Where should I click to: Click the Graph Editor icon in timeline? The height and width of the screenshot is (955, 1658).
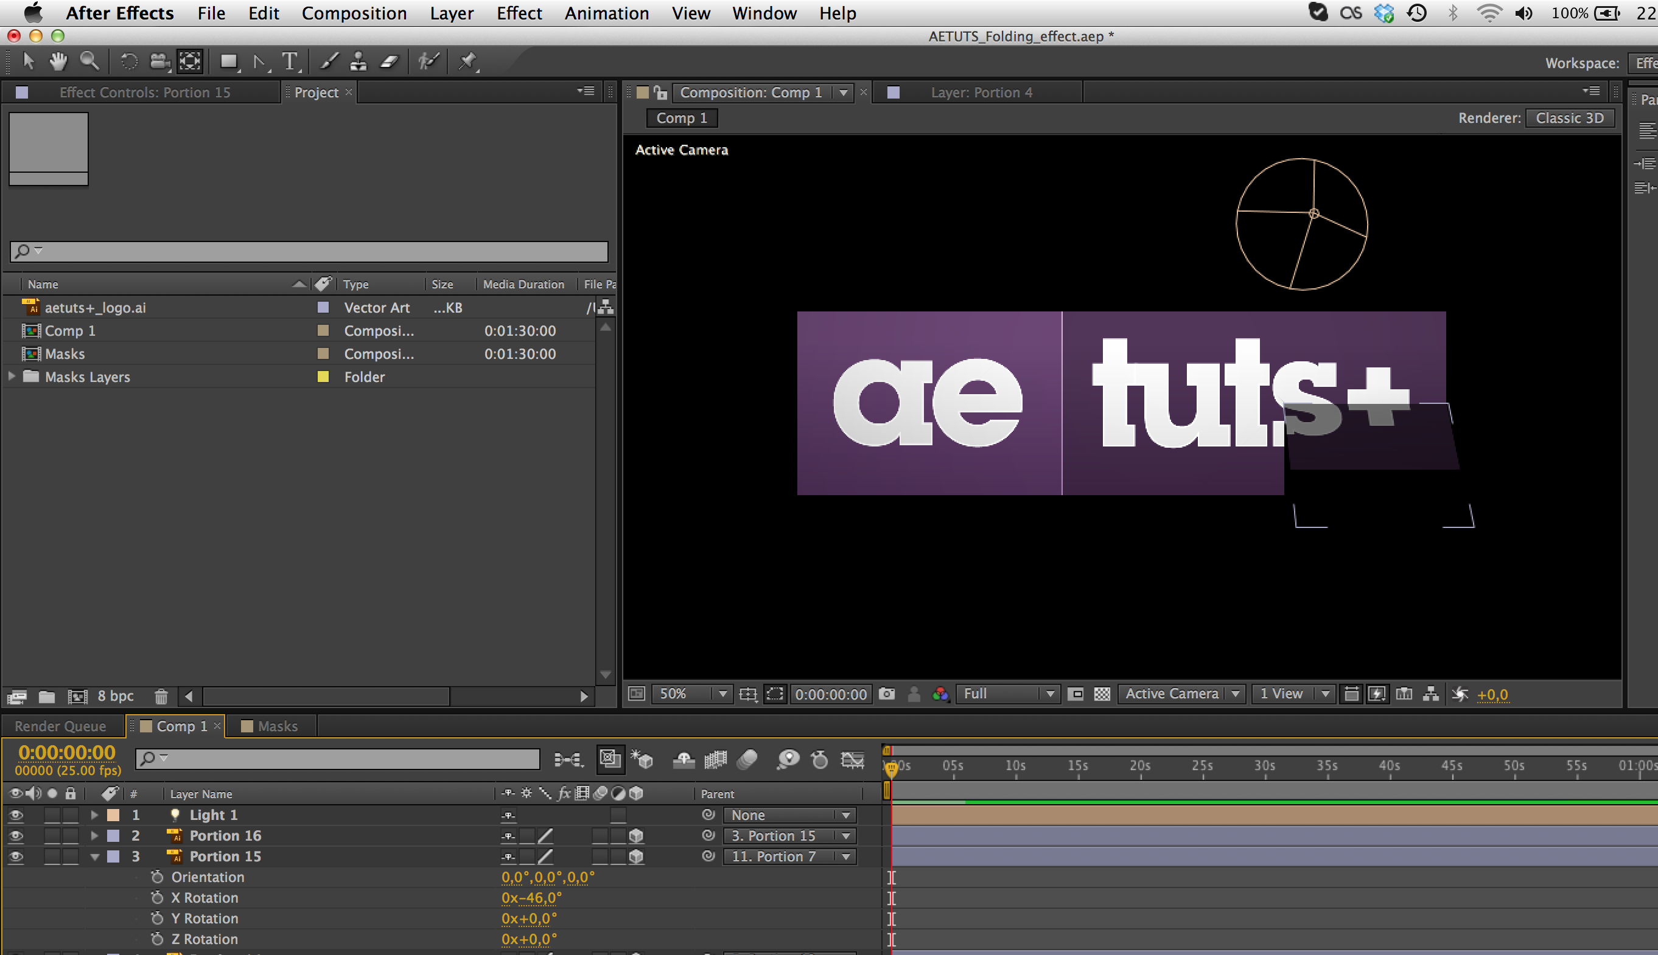tap(852, 760)
